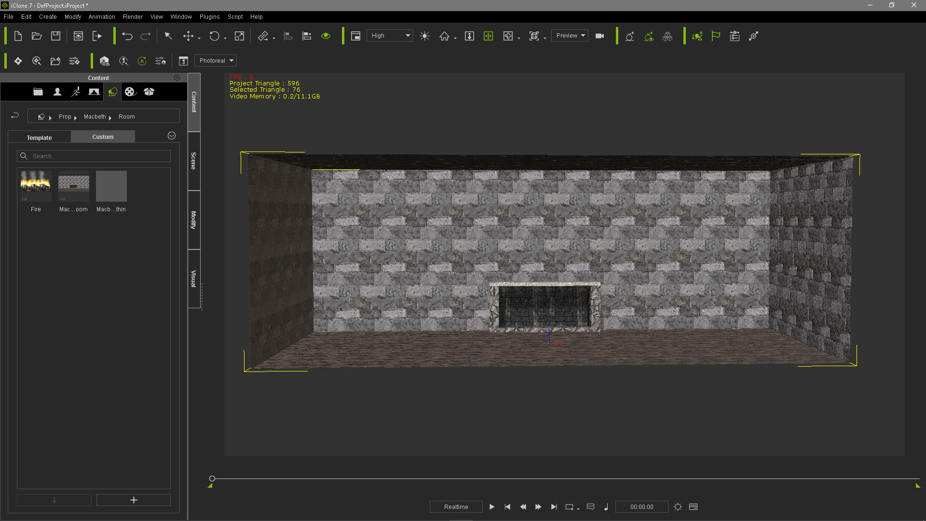Switch to the Custom tab
The height and width of the screenshot is (521, 926).
(x=103, y=137)
